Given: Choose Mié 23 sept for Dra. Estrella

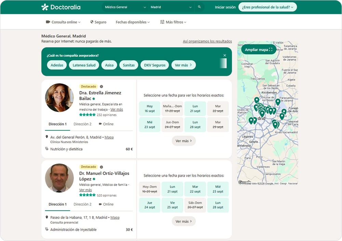Looking at the screenshot, I should coord(150,124).
